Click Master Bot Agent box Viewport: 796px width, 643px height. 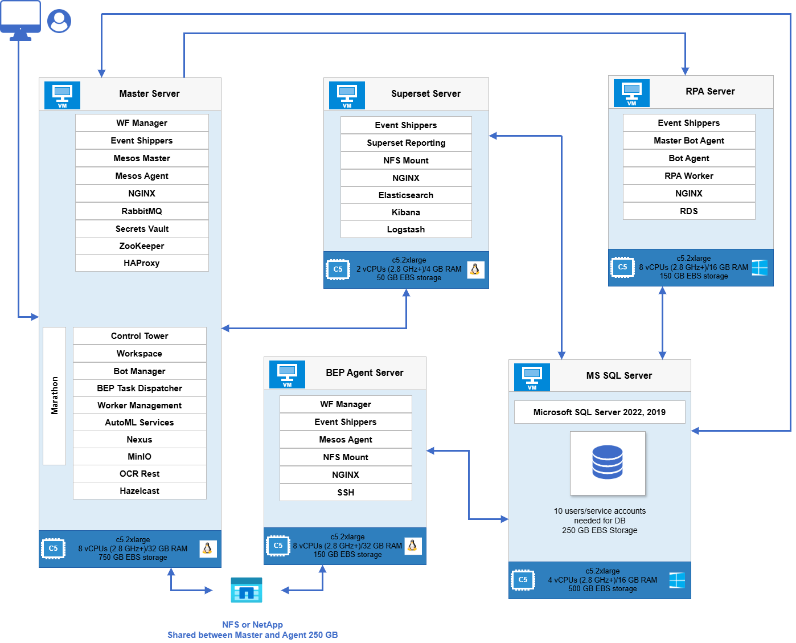pyautogui.click(x=689, y=141)
